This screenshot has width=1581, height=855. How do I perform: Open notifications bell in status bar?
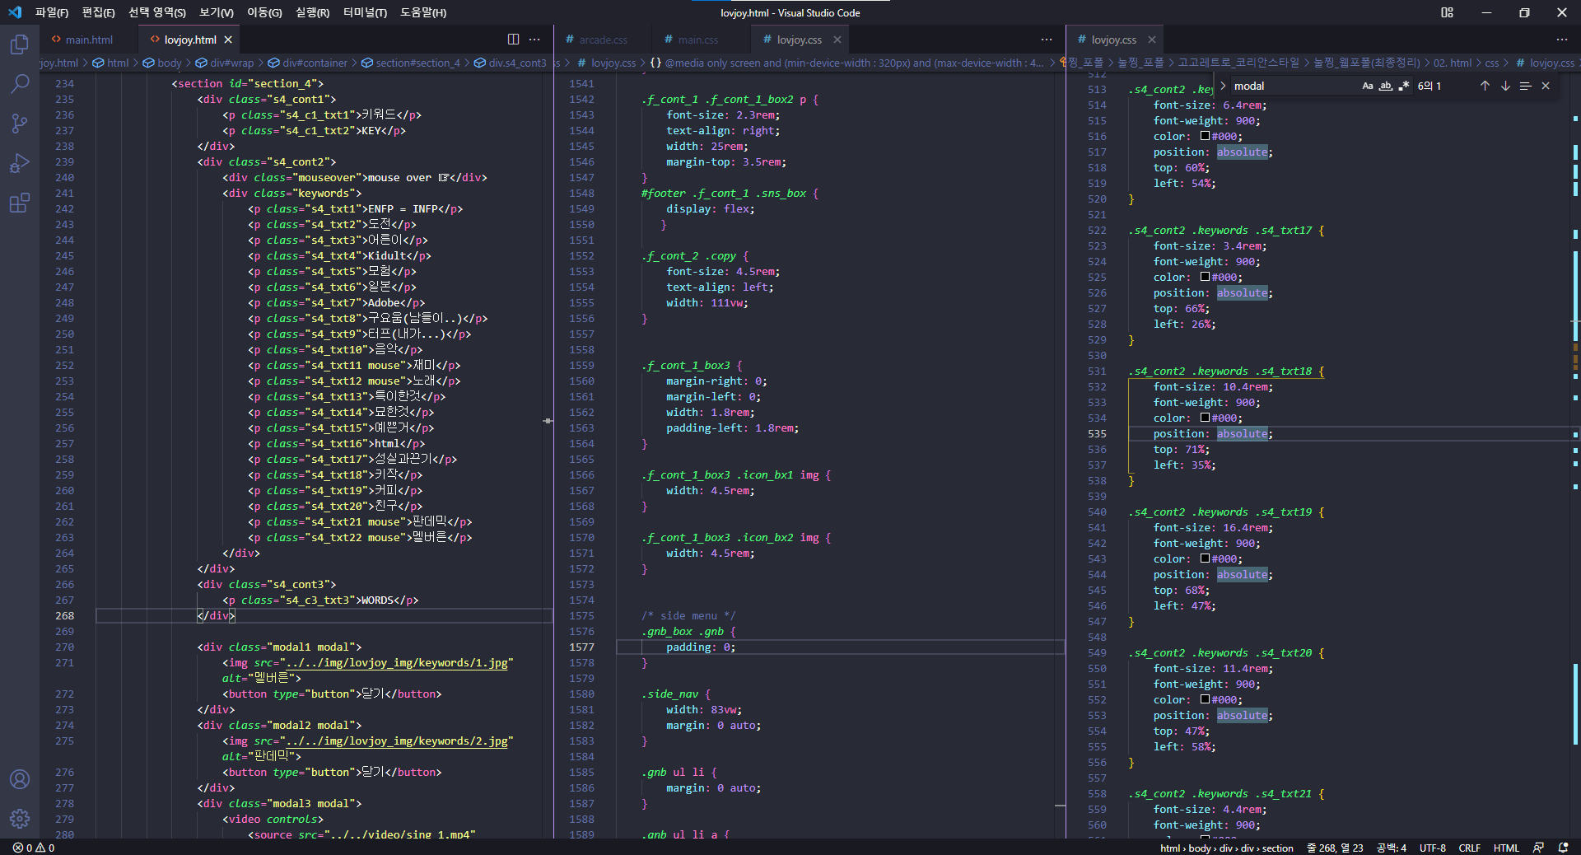tap(1563, 848)
